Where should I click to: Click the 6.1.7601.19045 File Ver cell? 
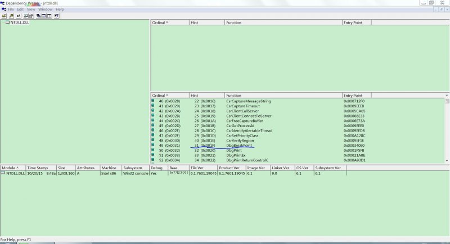204,173
